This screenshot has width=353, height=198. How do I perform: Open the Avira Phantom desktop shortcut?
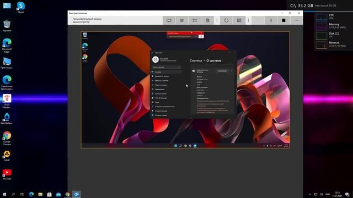7,101
